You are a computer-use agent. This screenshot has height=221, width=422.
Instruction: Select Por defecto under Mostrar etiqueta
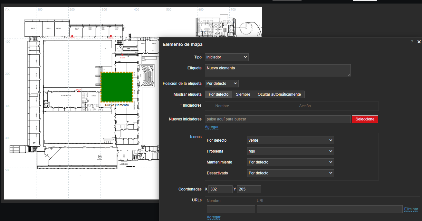pyautogui.click(x=218, y=94)
